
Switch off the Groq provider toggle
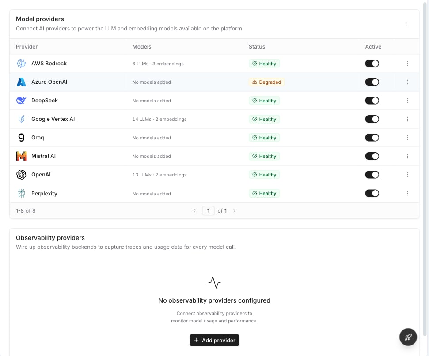pos(372,138)
